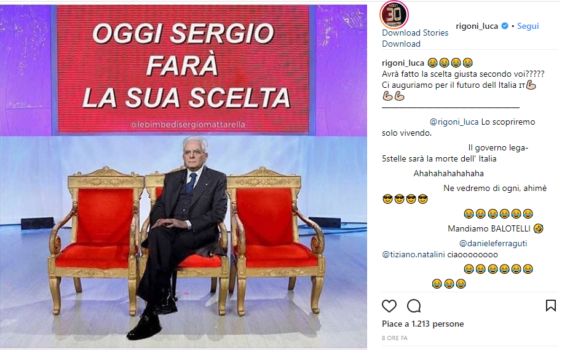Screen dimensions: 562x350
Task: Open the rigoni_luca username in the header
Action: [x=477, y=26]
